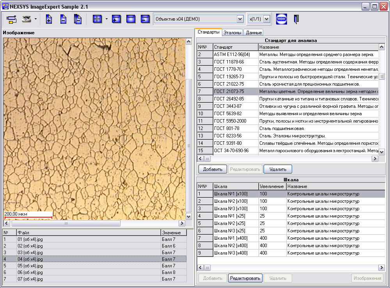Viewport: 390px width, 288px height.
Task: Open the arrow menu beside the scanner icon
Action: 35,19
